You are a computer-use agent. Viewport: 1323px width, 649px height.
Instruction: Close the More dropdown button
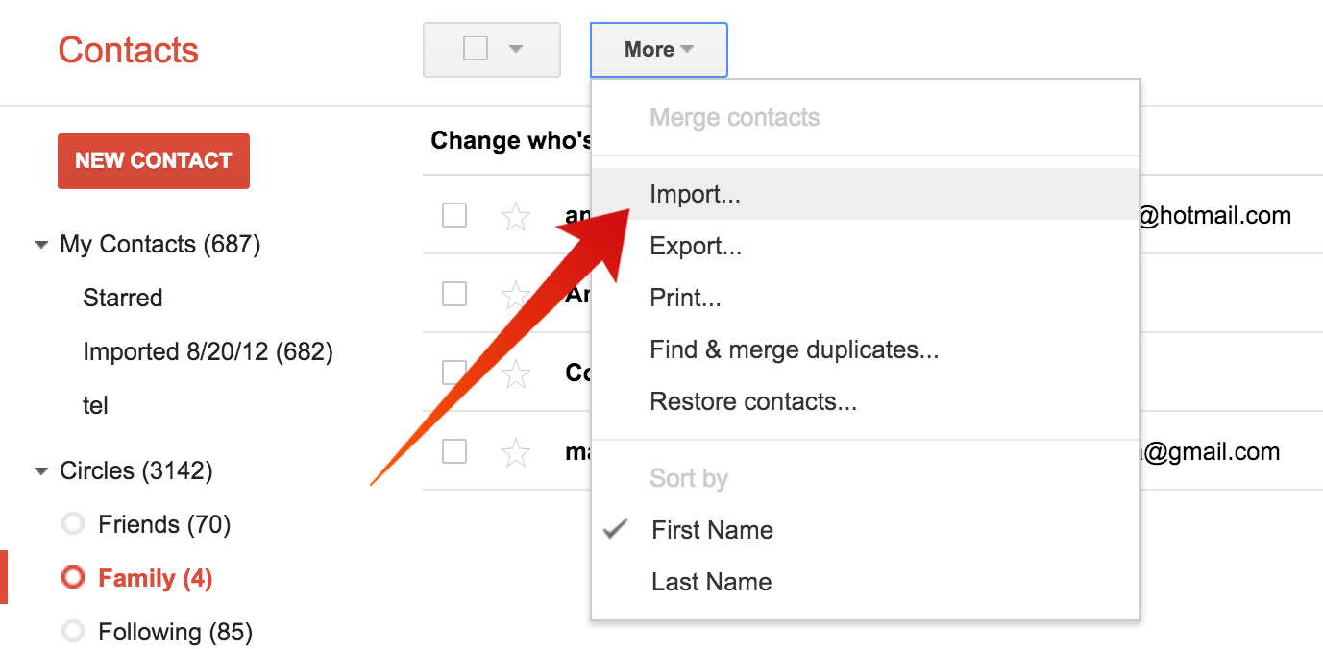[658, 50]
